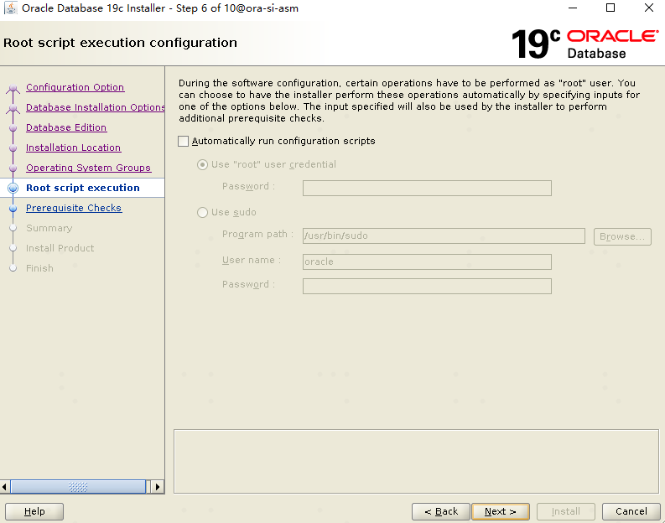Click the Database Edition step bullet icon
Viewport: 665px width, 523px height.
coord(13,128)
